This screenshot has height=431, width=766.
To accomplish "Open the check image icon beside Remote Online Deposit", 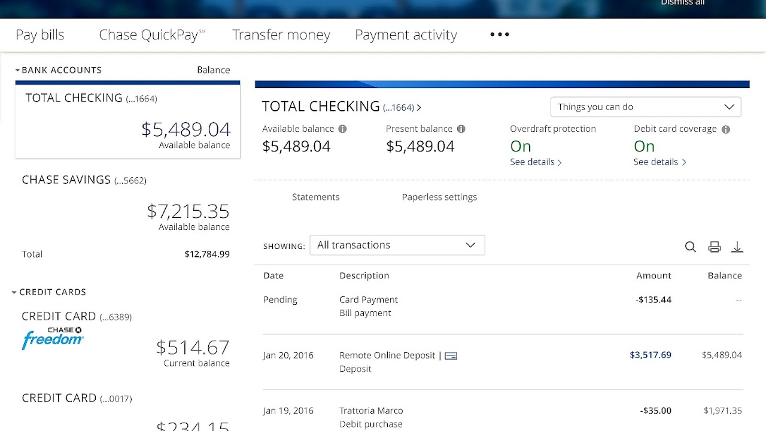I will (x=451, y=356).
